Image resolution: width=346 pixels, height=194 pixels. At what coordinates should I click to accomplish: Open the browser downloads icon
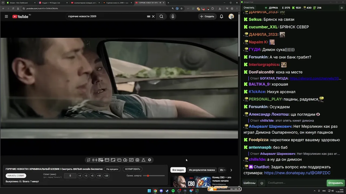(x=220, y=8)
